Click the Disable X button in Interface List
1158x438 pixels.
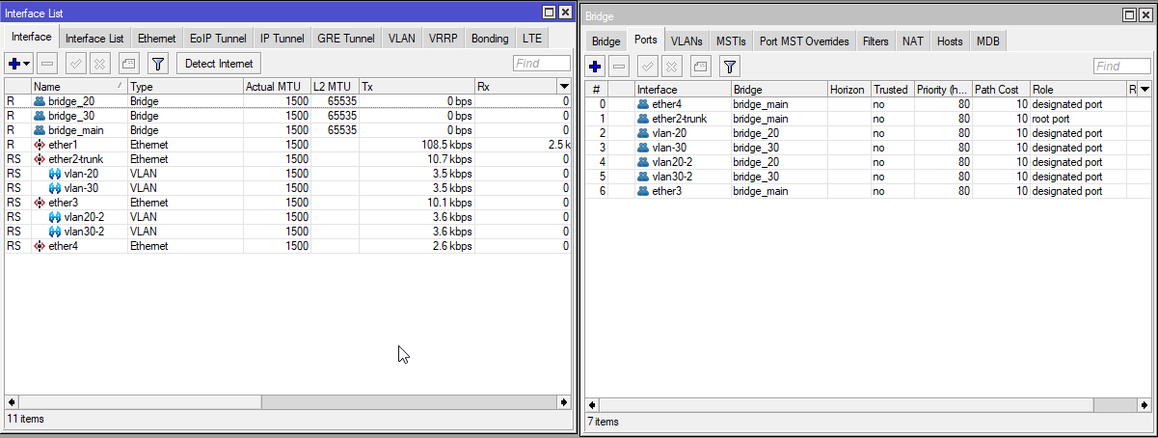[99, 63]
